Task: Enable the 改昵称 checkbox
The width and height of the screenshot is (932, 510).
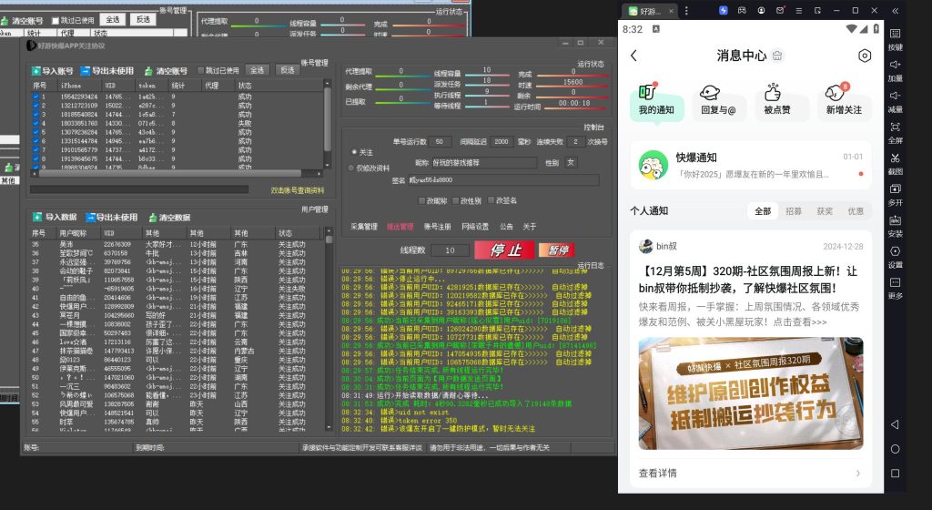Action: coord(420,200)
